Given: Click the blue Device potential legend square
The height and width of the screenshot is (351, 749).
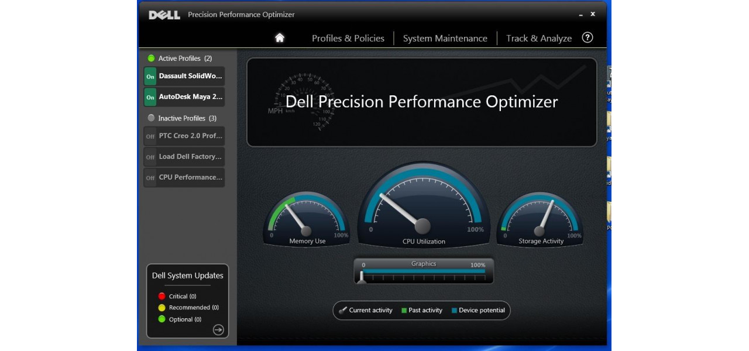Looking at the screenshot, I should pyautogui.click(x=454, y=311).
